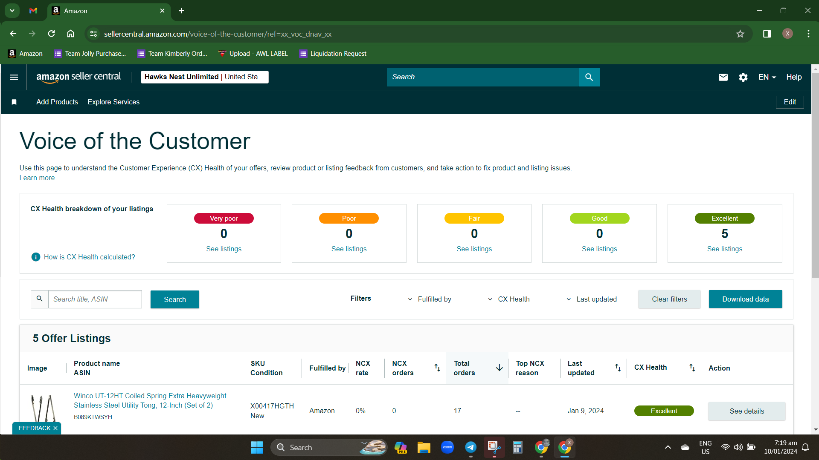The width and height of the screenshot is (819, 460).
Task: Open the EN language dropdown
Action: coord(767,77)
